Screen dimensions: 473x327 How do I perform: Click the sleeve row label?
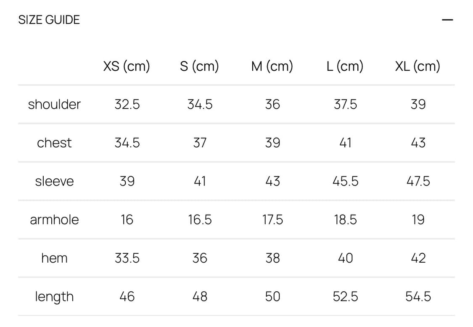pos(54,181)
